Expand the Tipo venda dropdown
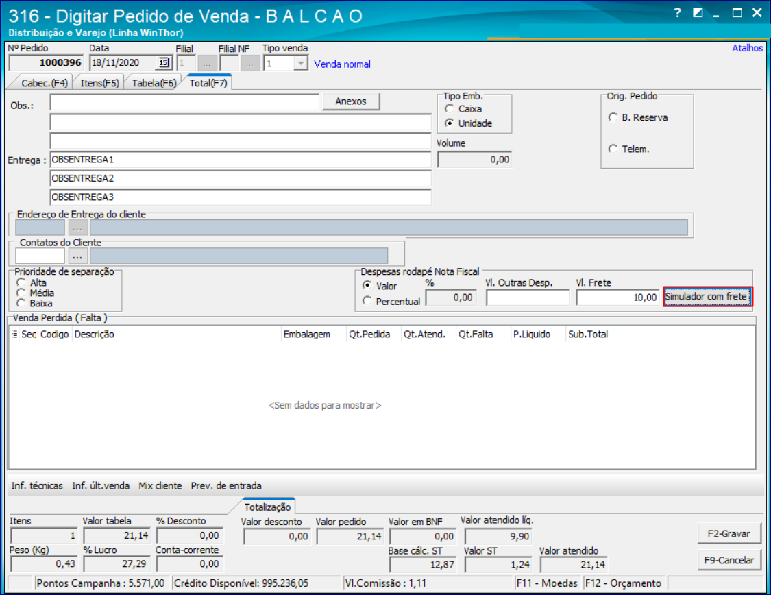The height and width of the screenshot is (595, 771). tap(300, 64)
